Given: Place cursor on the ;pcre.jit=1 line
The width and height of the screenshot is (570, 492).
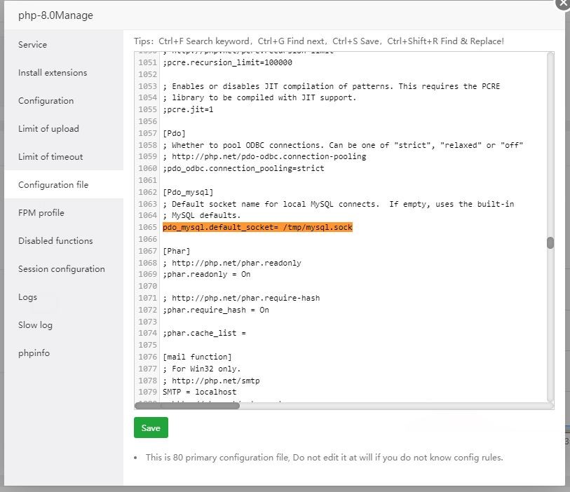Looking at the screenshot, I should pos(188,110).
